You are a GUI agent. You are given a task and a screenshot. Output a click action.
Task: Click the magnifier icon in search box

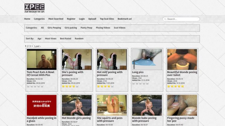click(x=165, y=19)
